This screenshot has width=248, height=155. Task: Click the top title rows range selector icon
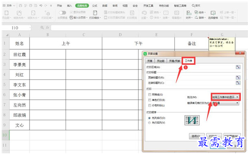[x=238, y=77]
